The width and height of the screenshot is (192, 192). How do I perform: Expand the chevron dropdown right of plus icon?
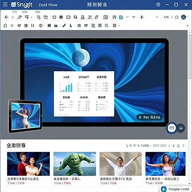tap(157, 17)
